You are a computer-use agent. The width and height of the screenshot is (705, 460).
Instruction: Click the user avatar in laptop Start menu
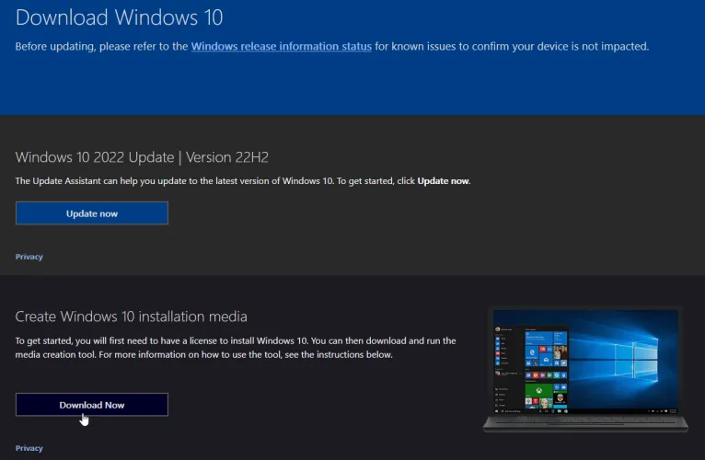(x=497, y=328)
